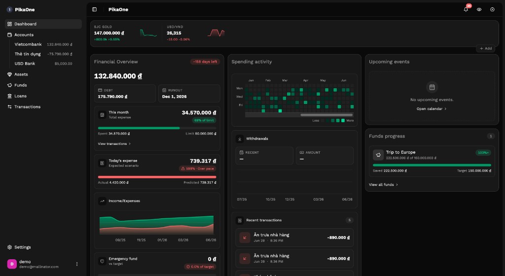Open View all funds link
The height and width of the screenshot is (276, 505).
point(383,185)
